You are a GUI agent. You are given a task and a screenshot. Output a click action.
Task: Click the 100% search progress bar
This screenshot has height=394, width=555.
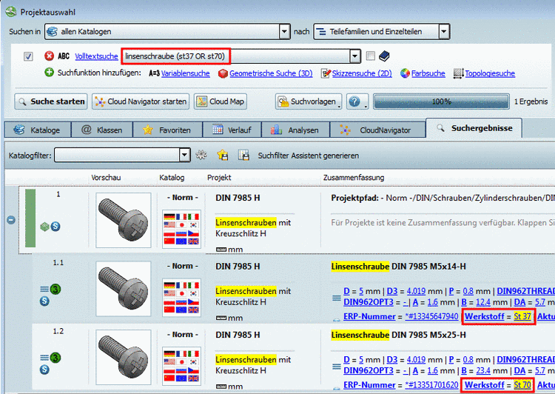click(x=441, y=101)
